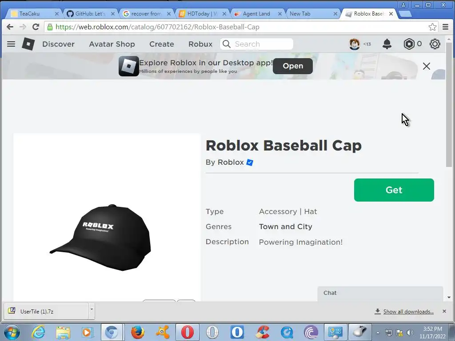455x341 pixels.
Task: Click the verified badge next to Roblox
Action: point(250,163)
